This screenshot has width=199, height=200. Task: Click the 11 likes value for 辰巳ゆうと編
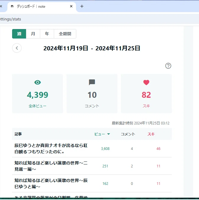[x=158, y=184]
